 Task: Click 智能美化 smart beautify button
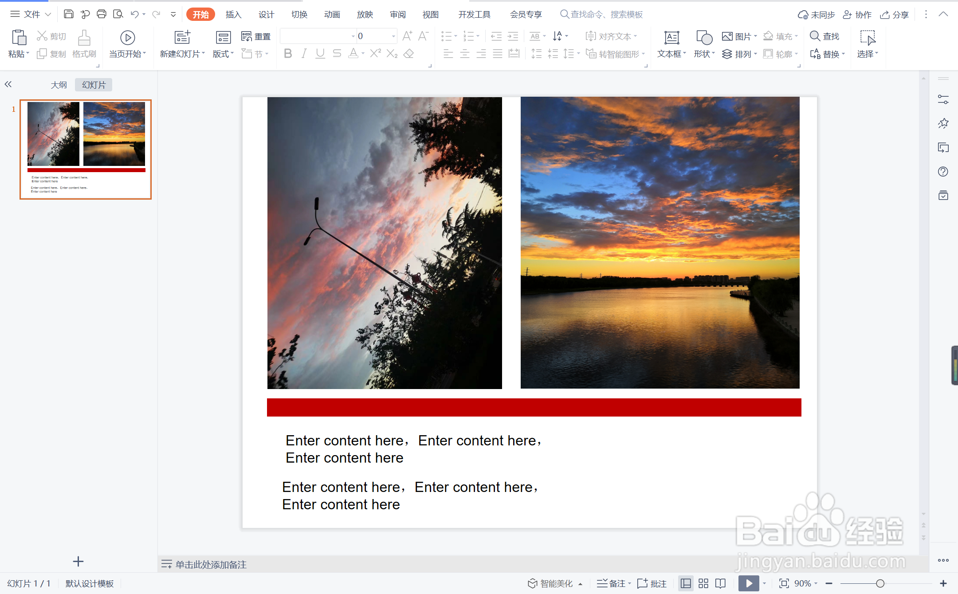pyautogui.click(x=555, y=583)
